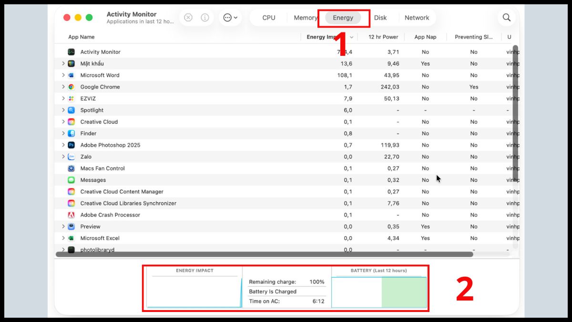Screen dimensions: 572x322
Task: Click the Macs Fan Control name text
Action: tap(102, 168)
